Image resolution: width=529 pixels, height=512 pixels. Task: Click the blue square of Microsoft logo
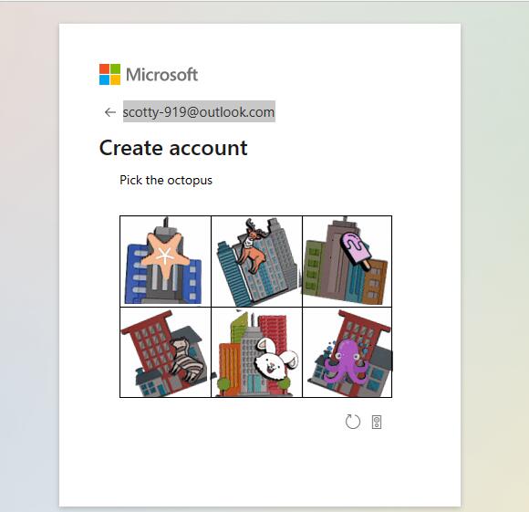pyautogui.click(x=104, y=80)
